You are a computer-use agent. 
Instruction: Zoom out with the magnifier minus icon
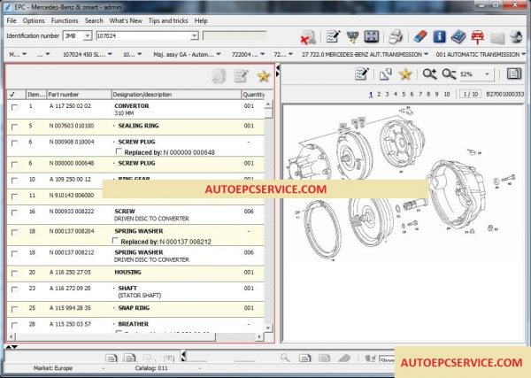coord(449,73)
